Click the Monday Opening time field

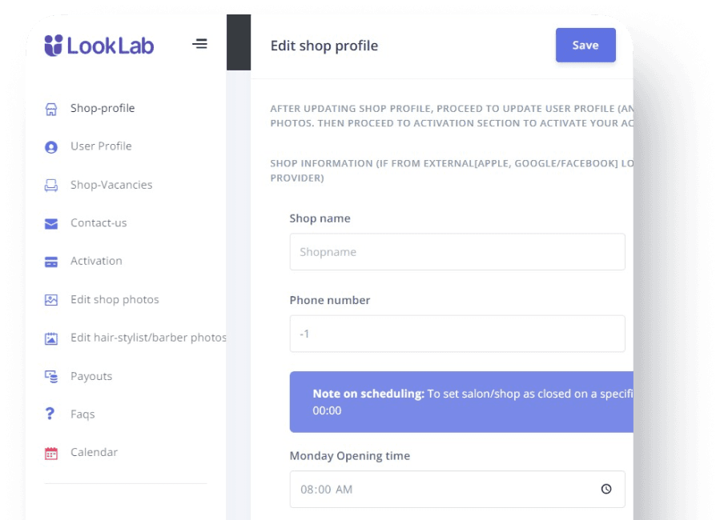(457, 489)
